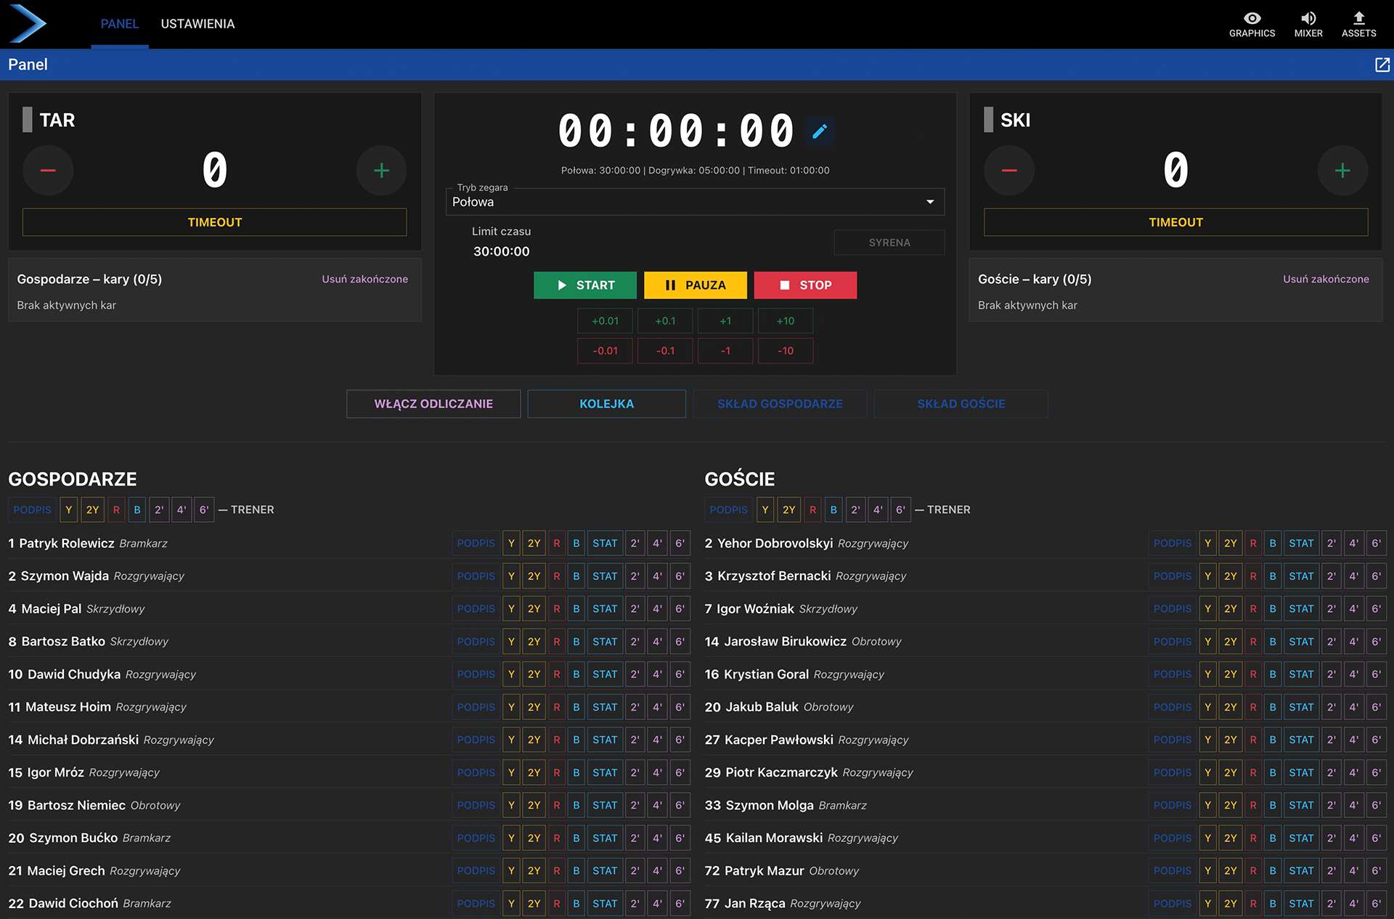Toggle yellow card Y for Patryk Rolewicz

click(511, 543)
